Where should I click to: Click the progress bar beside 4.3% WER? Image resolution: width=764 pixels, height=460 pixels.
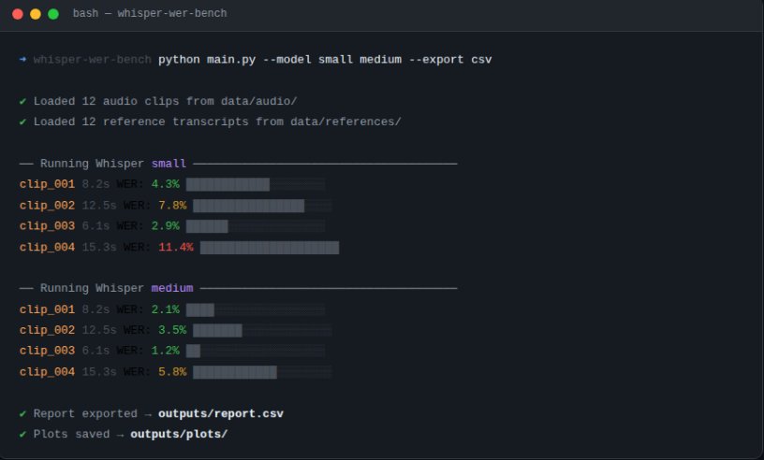click(256, 184)
